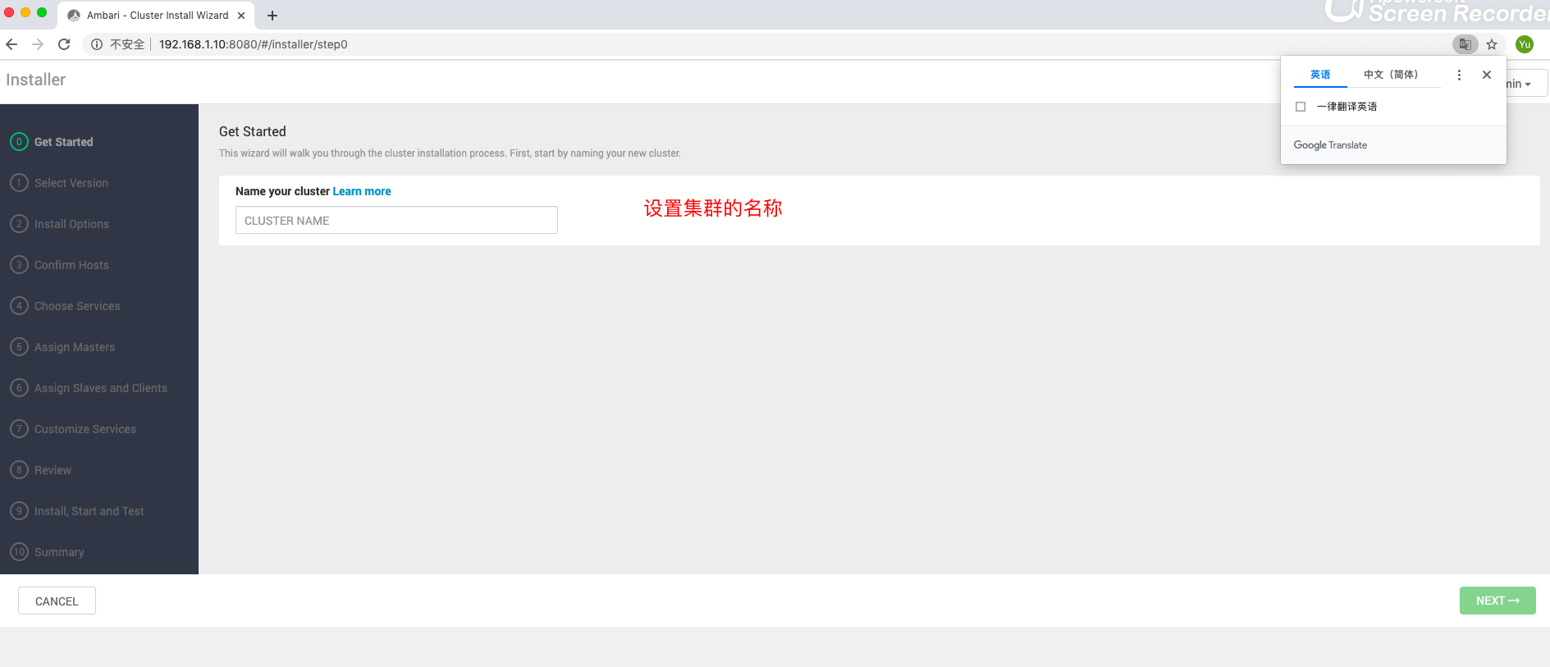Open the Learn more link
This screenshot has width=1550, height=667.
point(362,191)
